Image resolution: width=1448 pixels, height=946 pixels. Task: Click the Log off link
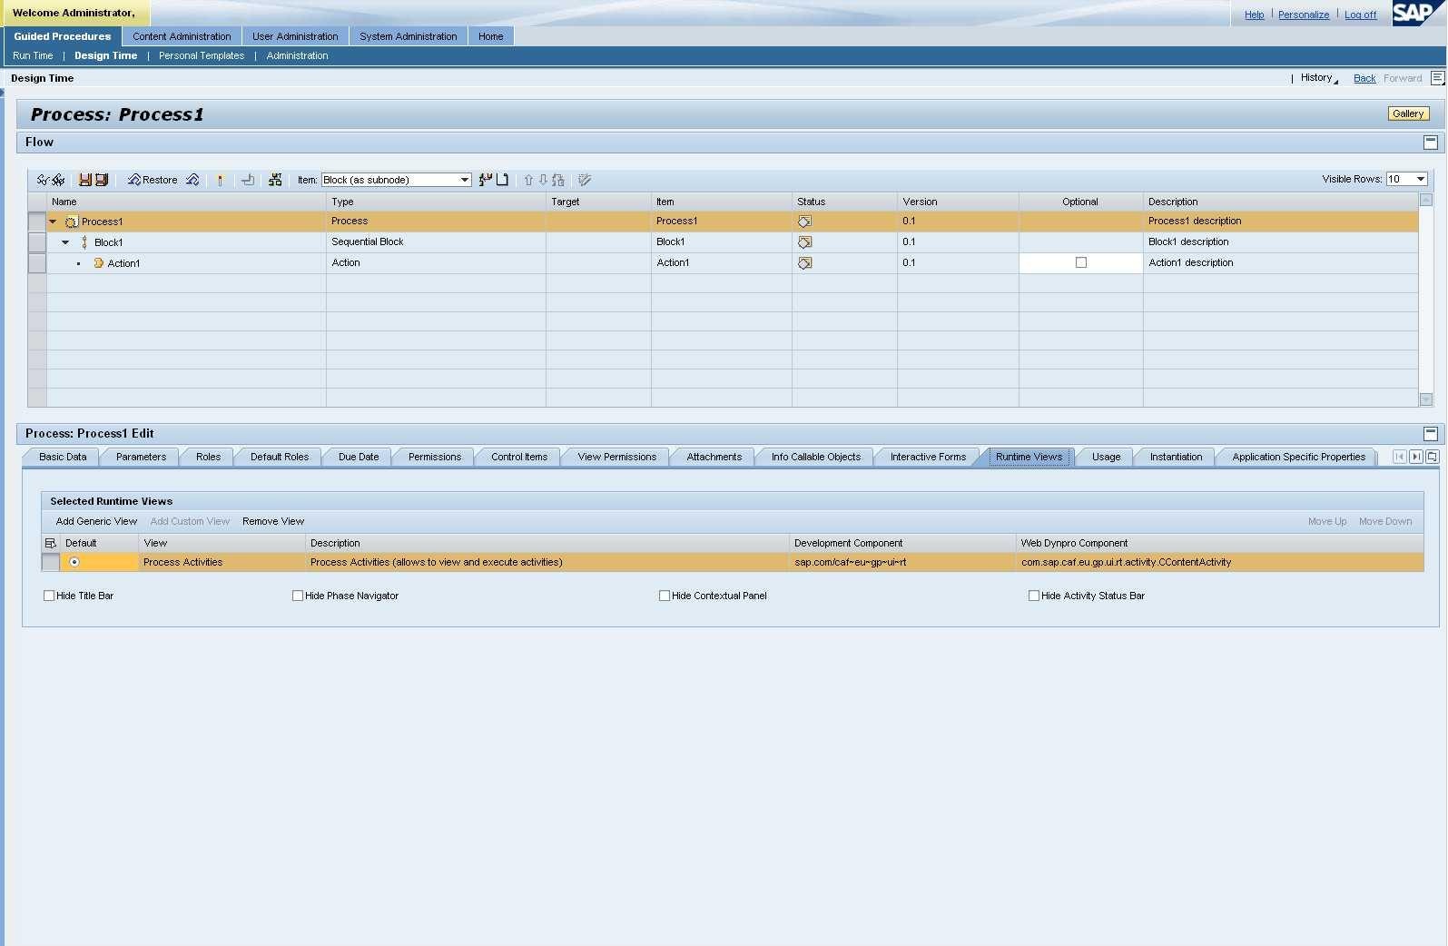(1360, 15)
